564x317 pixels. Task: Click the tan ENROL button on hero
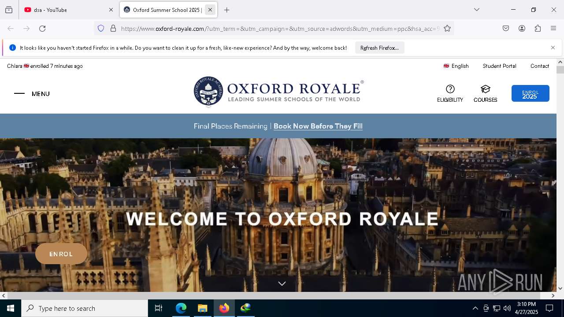pos(61,254)
